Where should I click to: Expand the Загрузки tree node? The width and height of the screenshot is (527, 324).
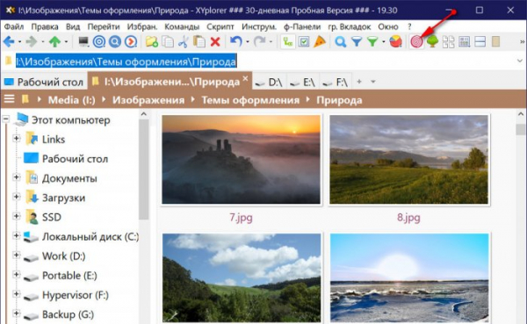click(x=16, y=197)
